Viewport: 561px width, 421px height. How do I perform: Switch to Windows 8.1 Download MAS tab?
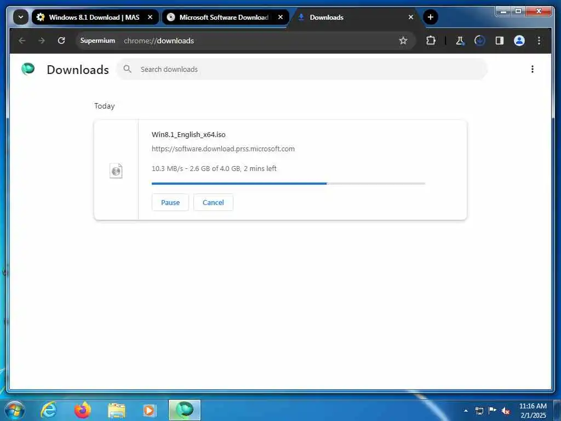pos(95,17)
